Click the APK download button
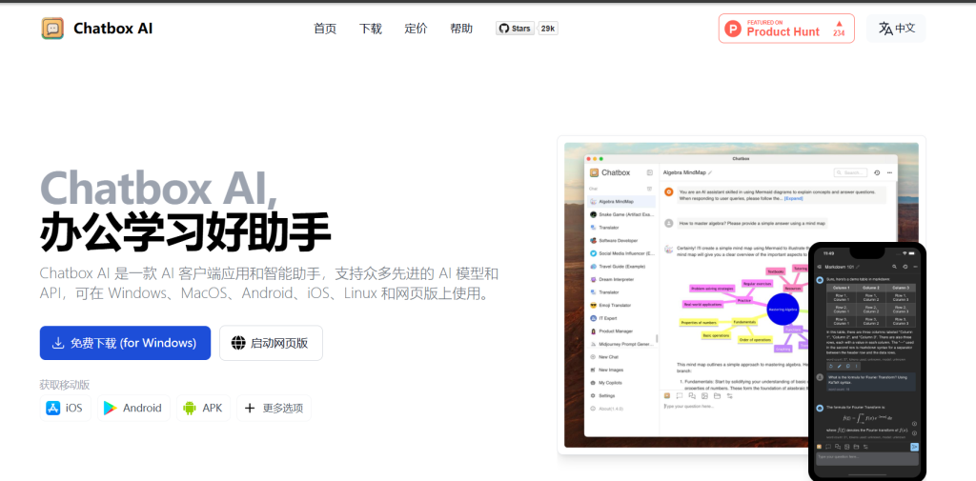976x481 pixels. [203, 409]
